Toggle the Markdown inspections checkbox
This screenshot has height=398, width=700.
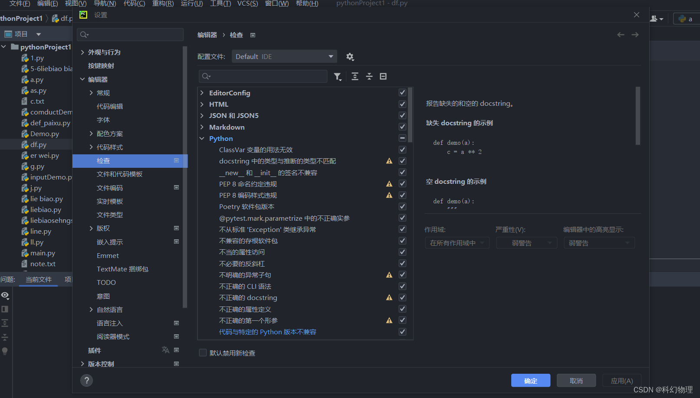402,127
